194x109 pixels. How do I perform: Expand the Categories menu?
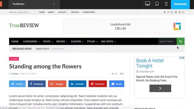[x=32, y=41]
